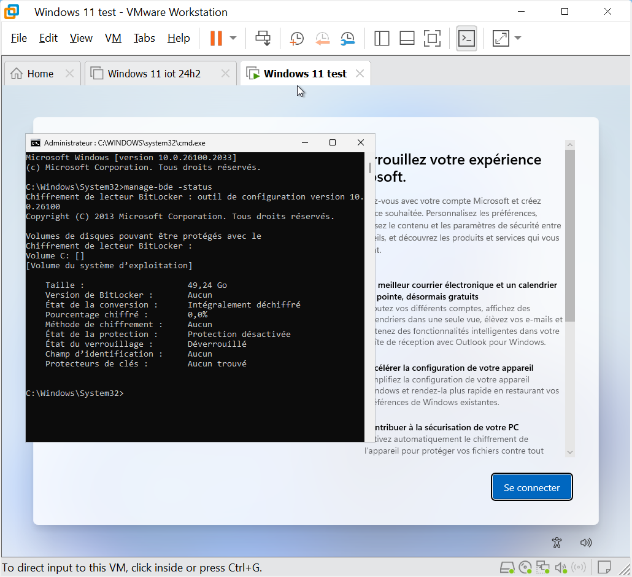Click the 'Aucun trouvé' value

[x=217, y=364]
